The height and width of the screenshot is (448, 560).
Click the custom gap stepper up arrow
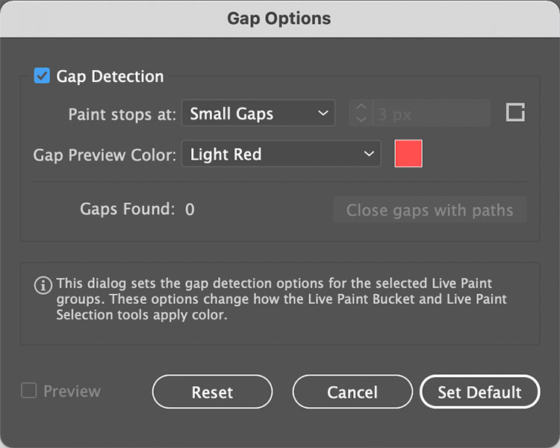click(361, 108)
